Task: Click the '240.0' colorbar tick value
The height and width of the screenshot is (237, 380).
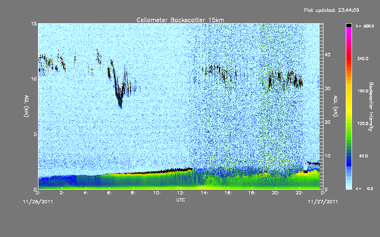Action: click(x=363, y=58)
